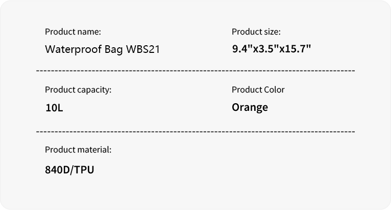Click 'WBS21' model code
391x210 pixels.
tap(143, 49)
